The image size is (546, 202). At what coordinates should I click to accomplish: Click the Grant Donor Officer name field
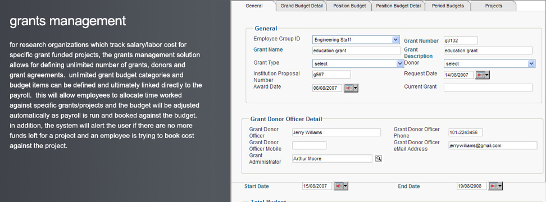[x=336, y=132]
